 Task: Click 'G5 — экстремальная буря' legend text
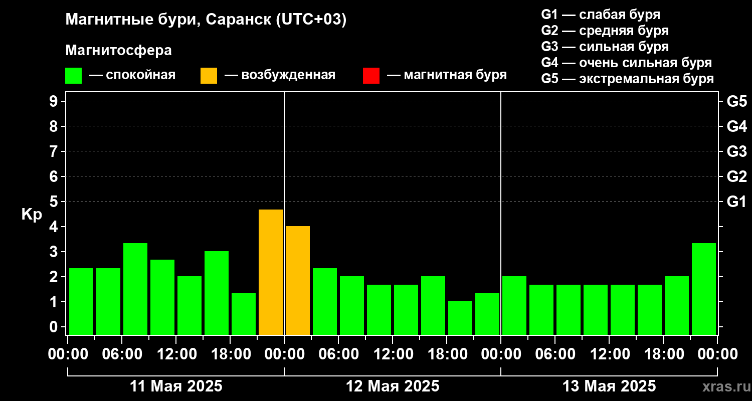coord(627,79)
